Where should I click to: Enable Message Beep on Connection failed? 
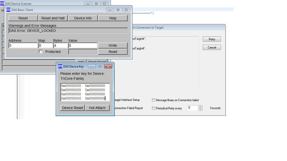154,100
